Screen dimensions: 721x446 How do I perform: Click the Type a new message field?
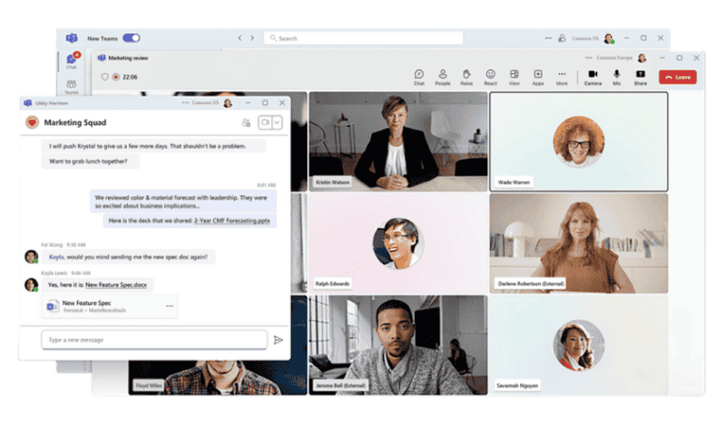[154, 340]
